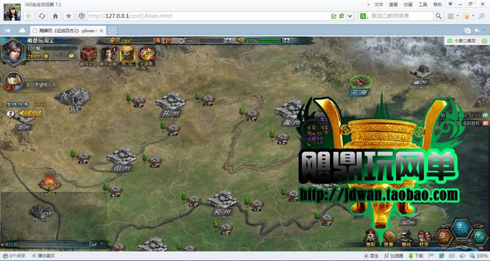Click the browser refresh button
490x261 pixels.
[x=42, y=15]
